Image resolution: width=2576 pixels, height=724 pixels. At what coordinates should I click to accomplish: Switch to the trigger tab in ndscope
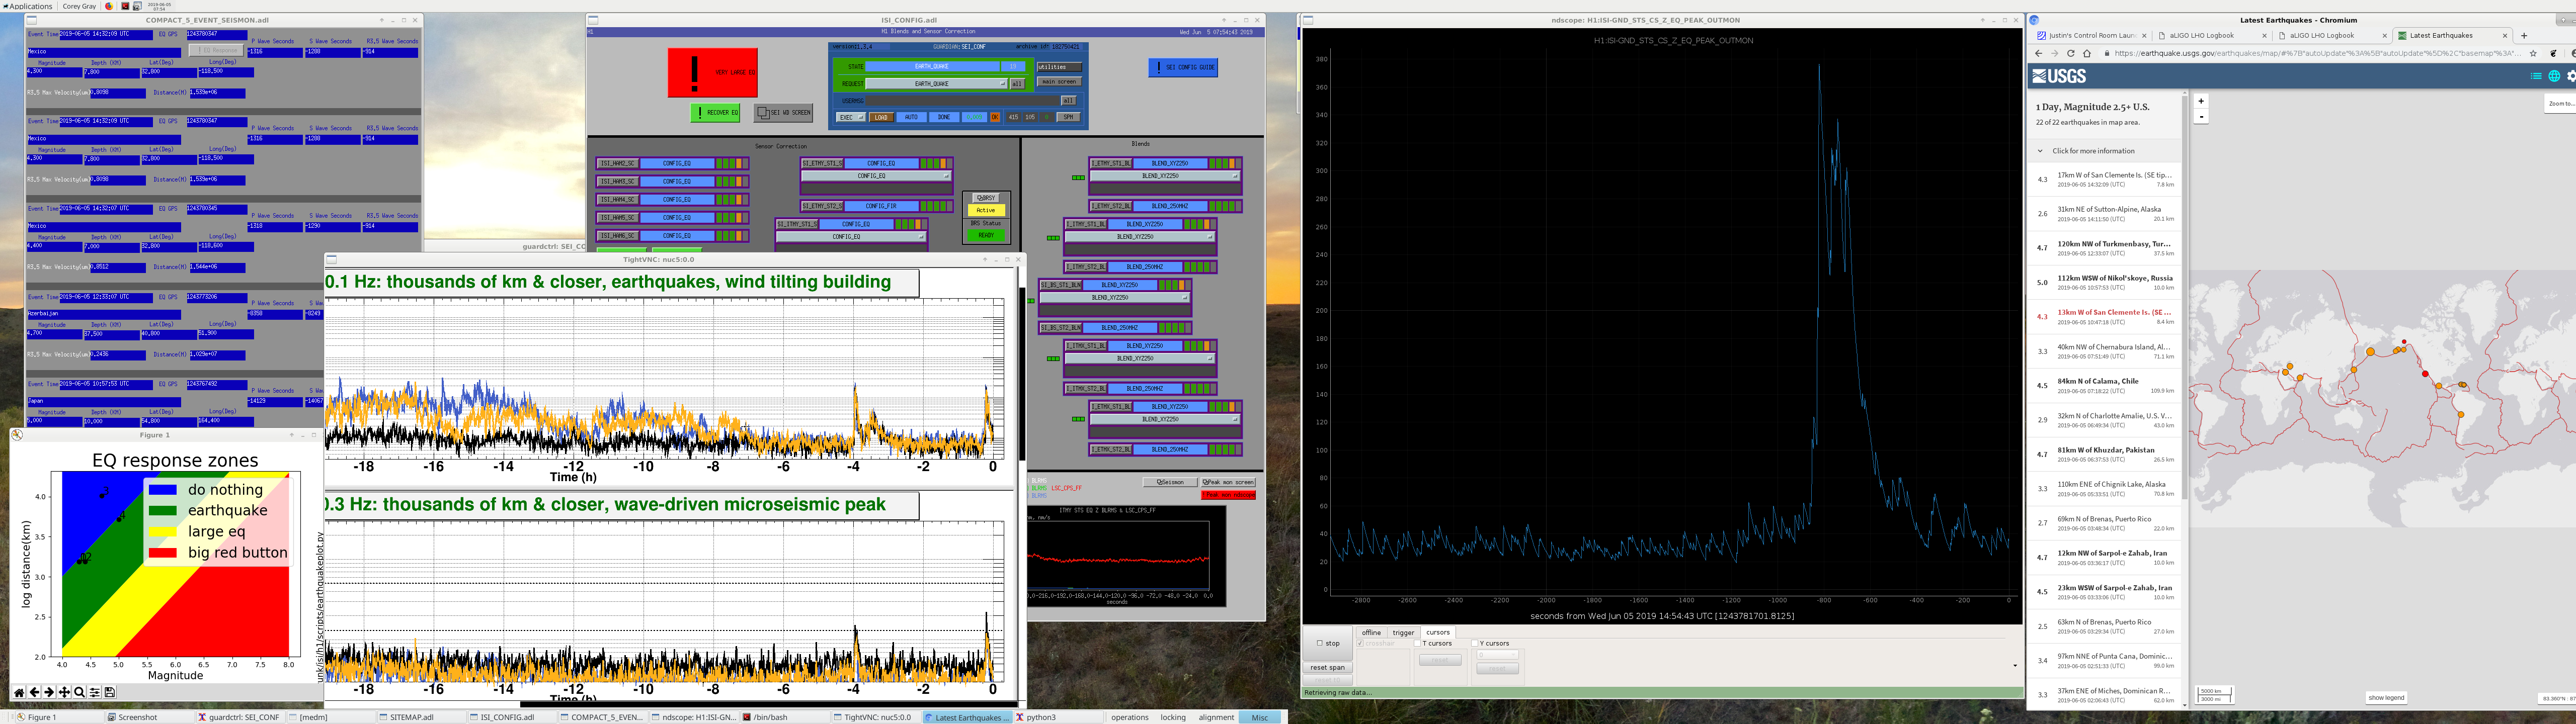tap(1403, 632)
